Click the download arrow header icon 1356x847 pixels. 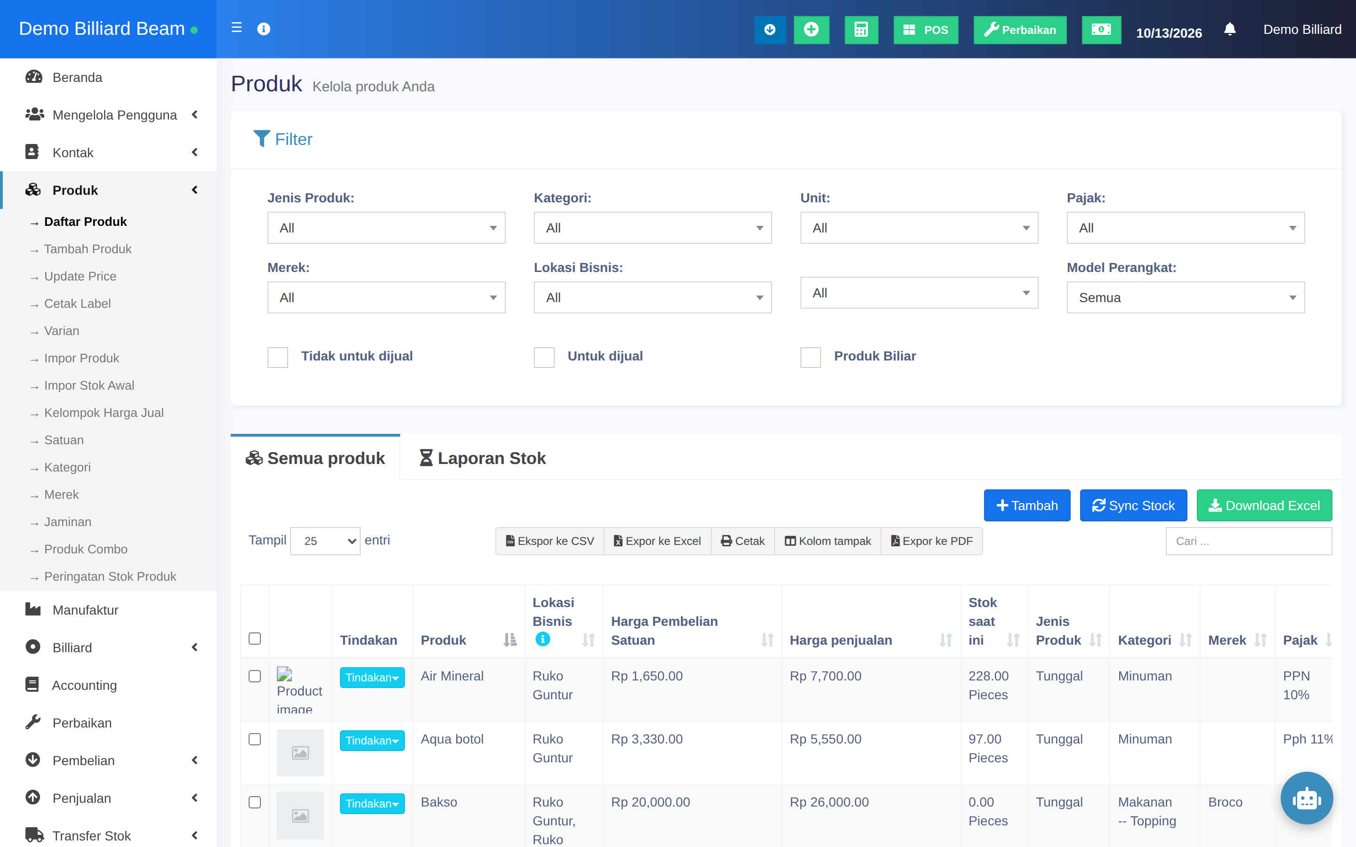770,30
